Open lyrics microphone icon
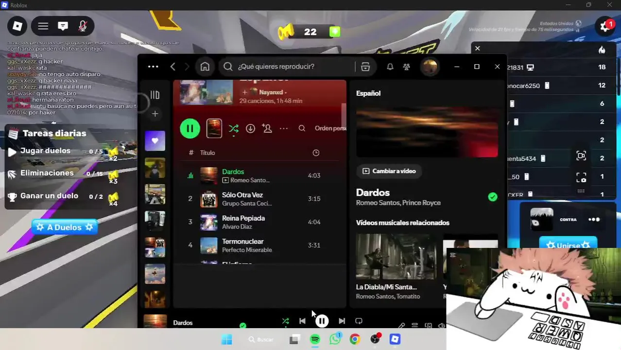The width and height of the screenshot is (621, 350). (401, 326)
